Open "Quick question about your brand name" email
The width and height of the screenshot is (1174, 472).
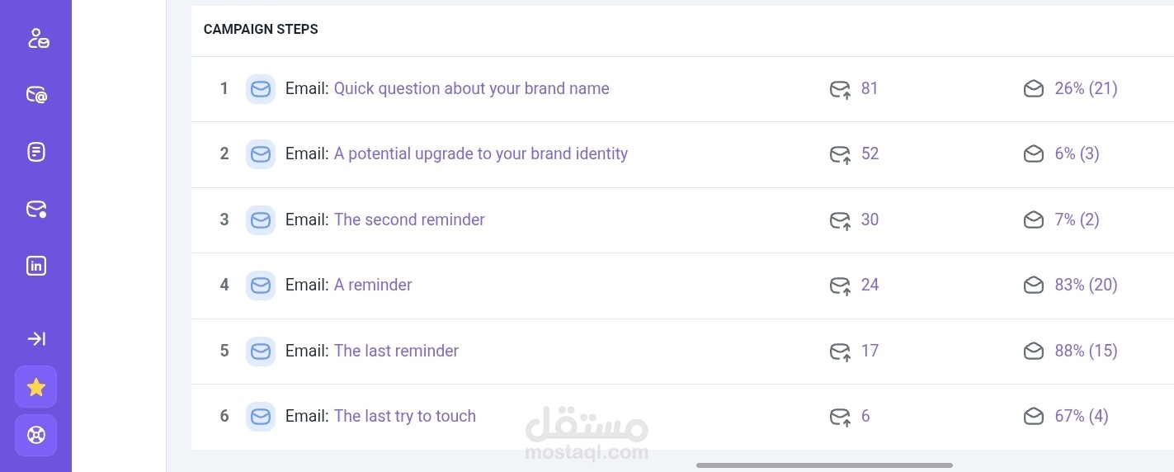pos(471,88)
